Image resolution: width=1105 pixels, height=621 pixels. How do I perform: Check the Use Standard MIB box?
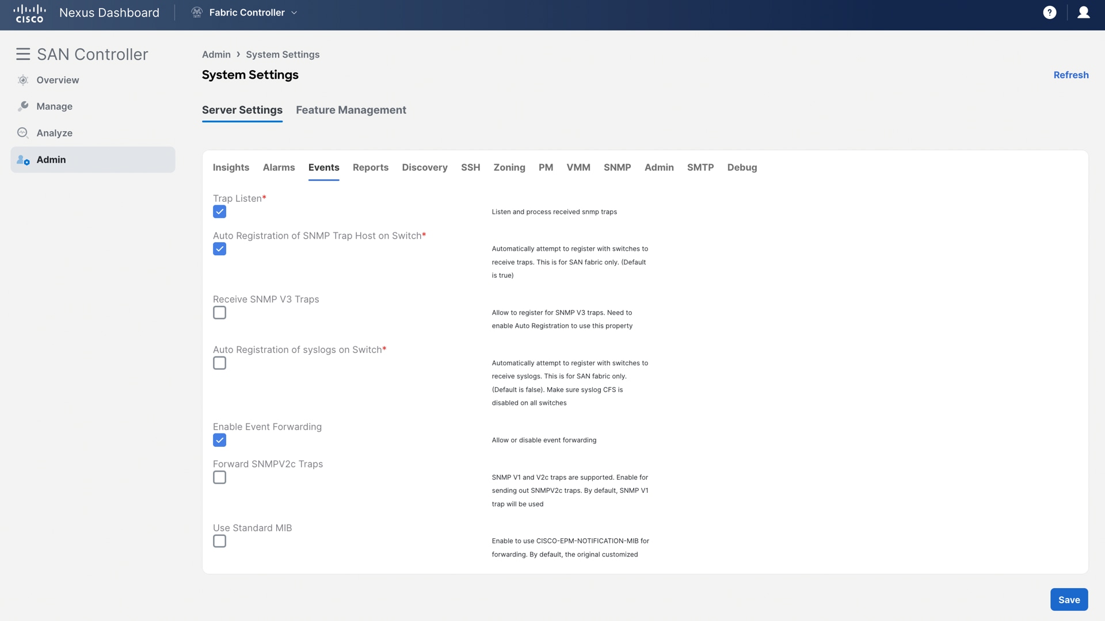219,542
